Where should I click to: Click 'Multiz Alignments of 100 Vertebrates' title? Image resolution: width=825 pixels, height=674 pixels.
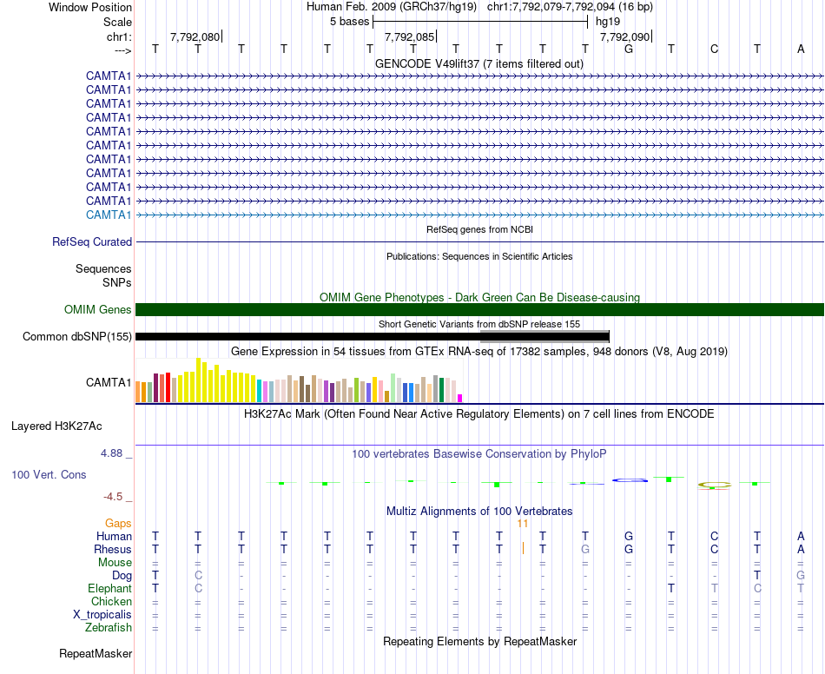pyautogui.click(x=479, y=511)
